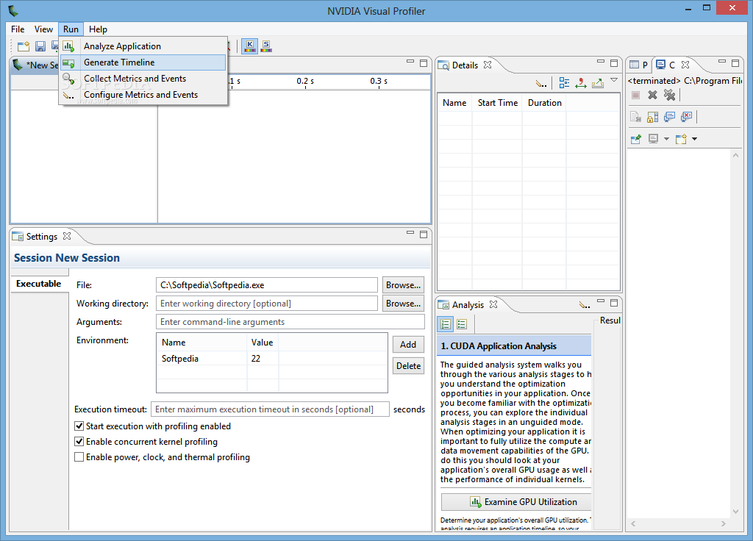Click the Add environment variable button
753x541 pixels.
(408, 345)
